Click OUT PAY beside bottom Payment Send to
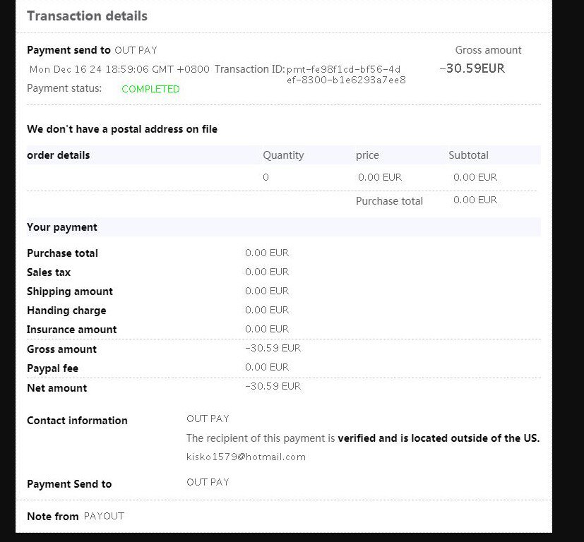 click(x=208, y=482)
